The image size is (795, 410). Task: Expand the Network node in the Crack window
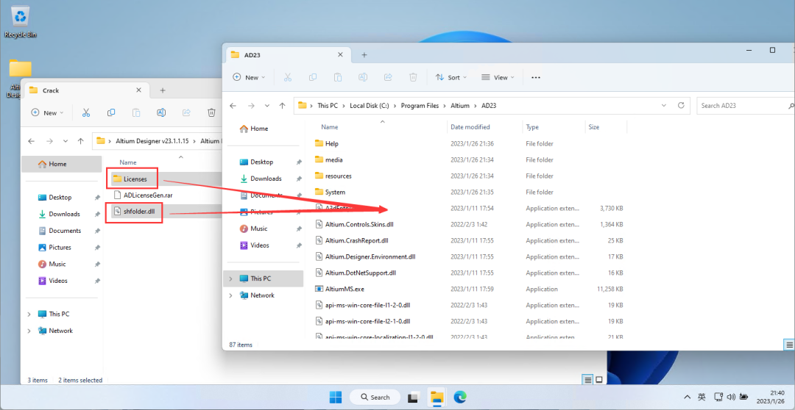click(x=29, y=331)
